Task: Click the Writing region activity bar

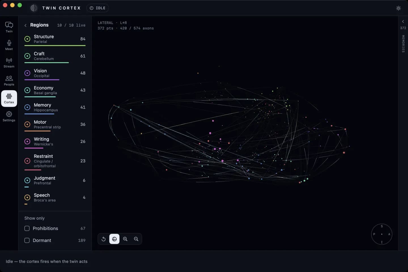Action: point(34,148)
